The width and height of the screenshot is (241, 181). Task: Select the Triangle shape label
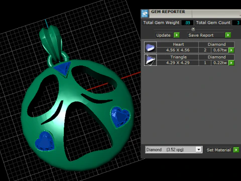tap(178, 57)
